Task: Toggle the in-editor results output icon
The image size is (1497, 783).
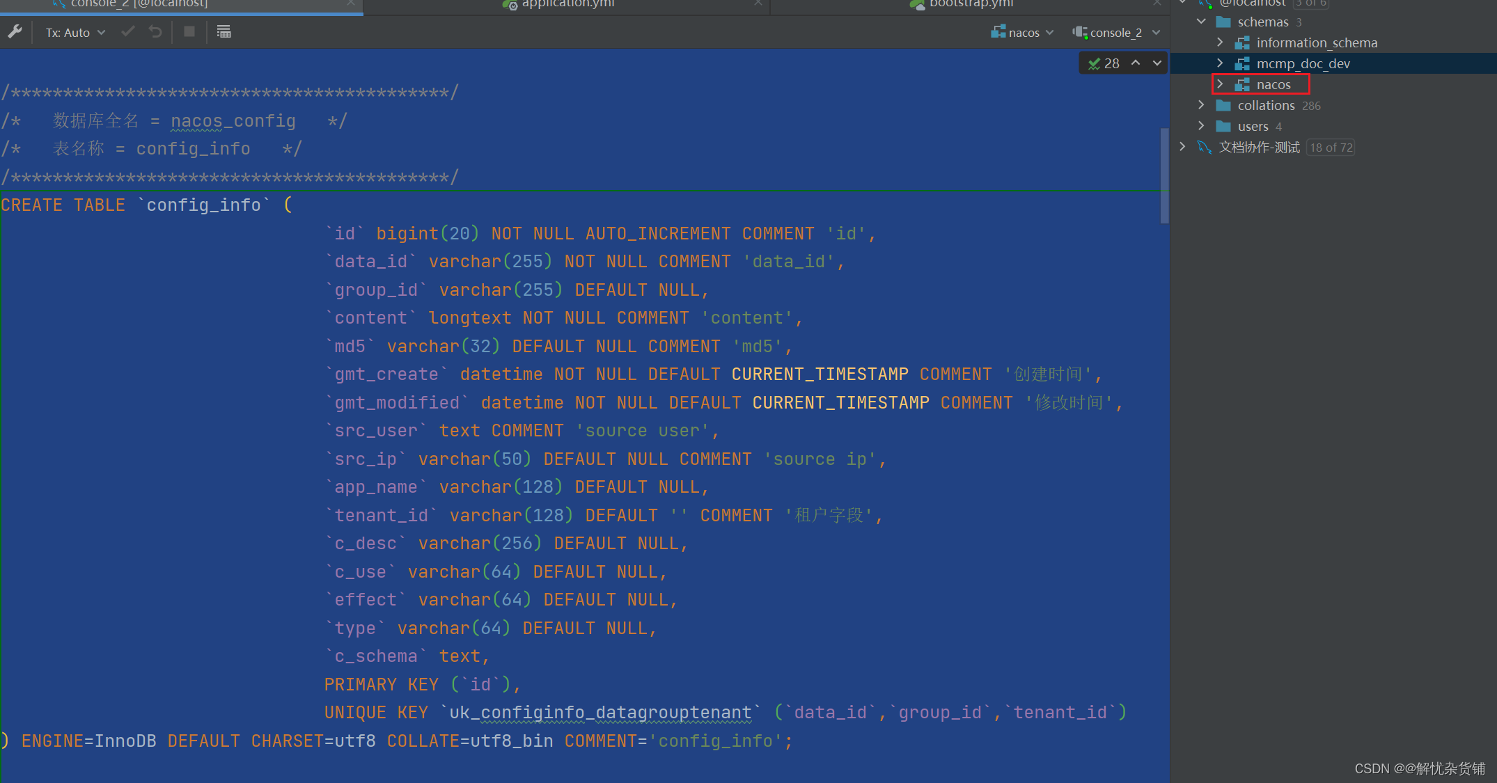Action: (223, 31)
